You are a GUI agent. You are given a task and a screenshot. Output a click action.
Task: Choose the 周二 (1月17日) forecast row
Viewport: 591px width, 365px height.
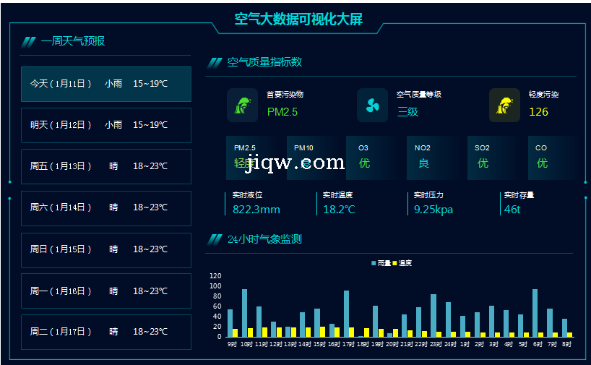[106, 332]
